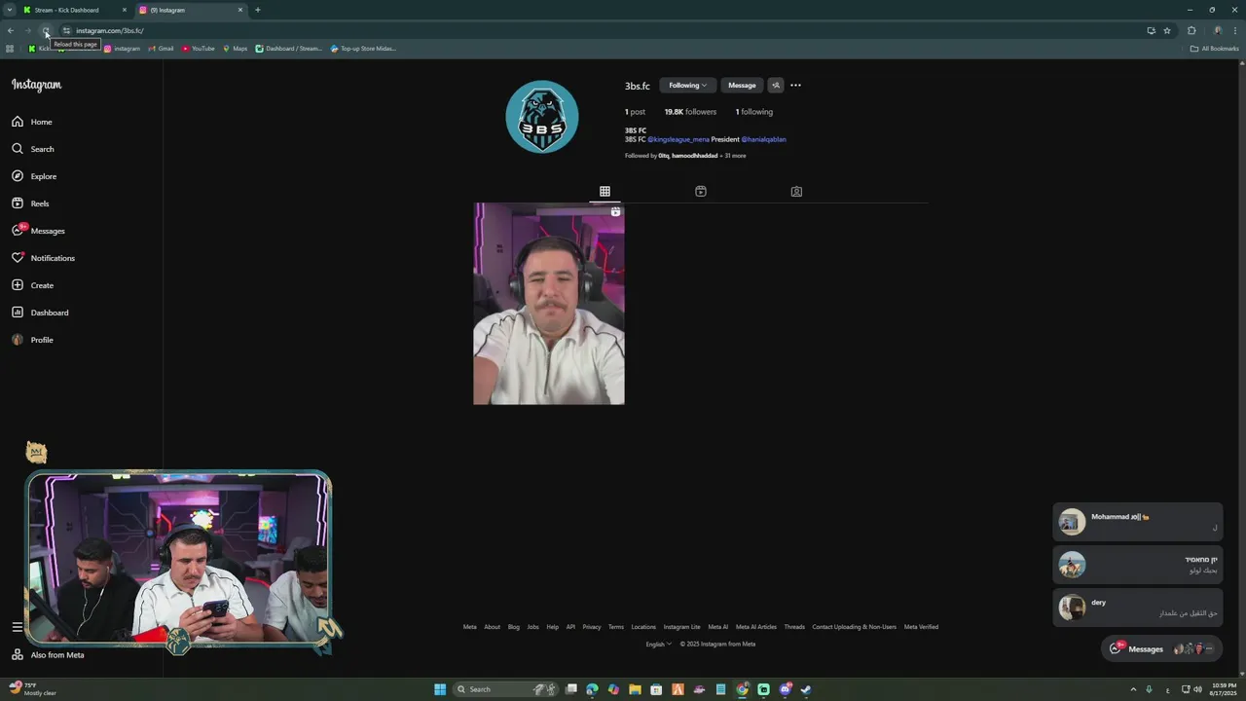Click the Instagram wordmark logo
This screenshot has width=1246, height=701.
(36, 85)
